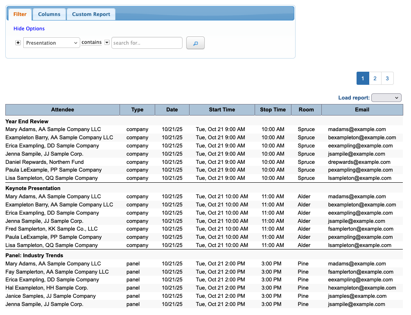The height and width of the screenshot is (315, 411).
Task: Expand the Load report dropdown
Action: click(386, 98)
